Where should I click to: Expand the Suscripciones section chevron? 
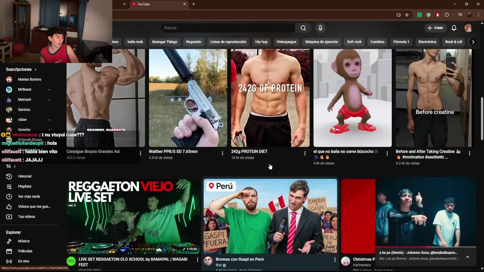coord(36,70)
